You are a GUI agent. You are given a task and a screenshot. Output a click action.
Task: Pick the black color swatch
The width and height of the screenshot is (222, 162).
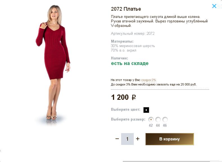[146, 110]
